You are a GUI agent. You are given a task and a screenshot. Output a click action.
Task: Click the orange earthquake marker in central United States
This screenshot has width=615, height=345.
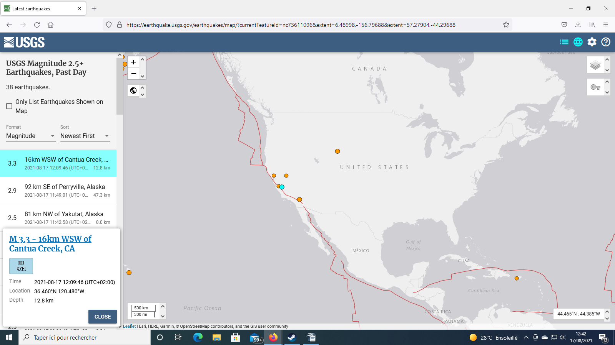(x=337, y=151)
